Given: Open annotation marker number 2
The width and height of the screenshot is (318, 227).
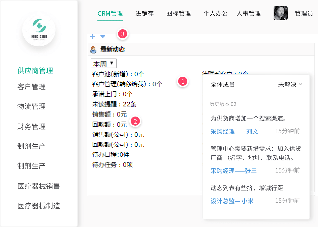Looking at the screenshot, I should click(135, 121).
